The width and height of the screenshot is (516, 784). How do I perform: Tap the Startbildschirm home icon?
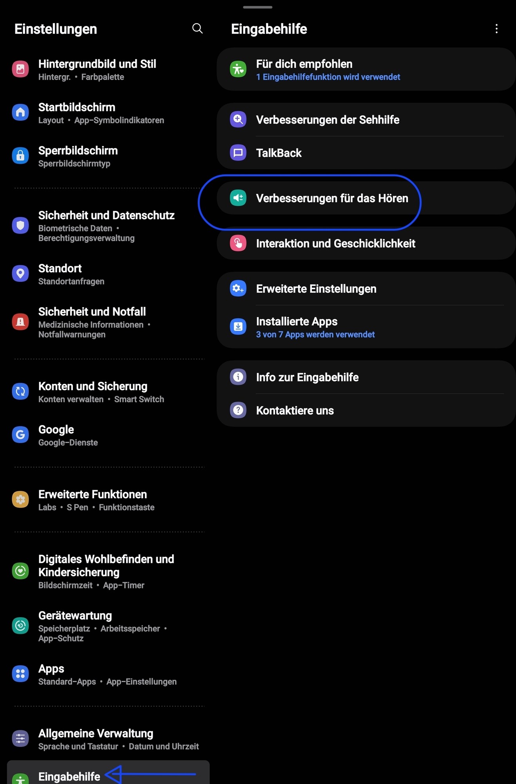[x=20, y=113]
